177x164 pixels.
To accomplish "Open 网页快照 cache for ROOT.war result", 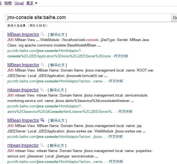I will [x=116, y=81].
